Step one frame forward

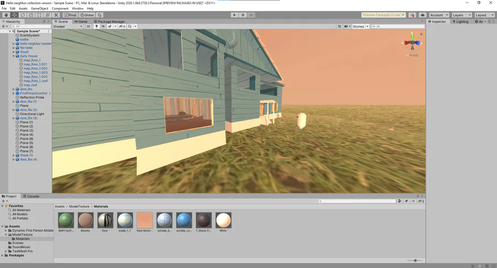251,15
